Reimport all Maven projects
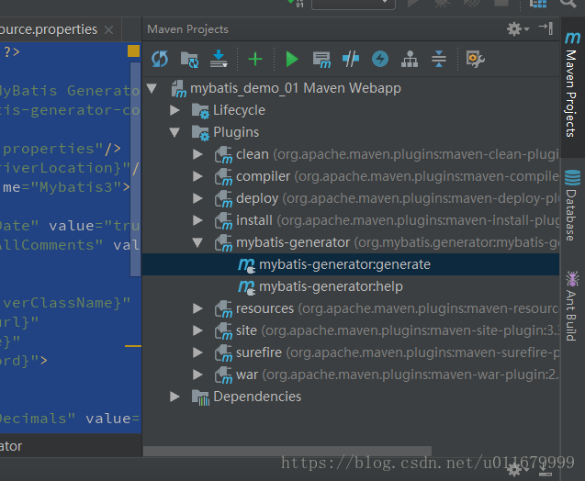The width and height of the screenshot is (585, 481). [160, 59]
